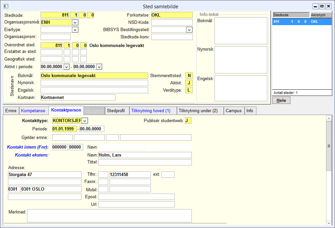Click the Merknad text area
This screenshot has width=335, height=228.
click(109, 216)
